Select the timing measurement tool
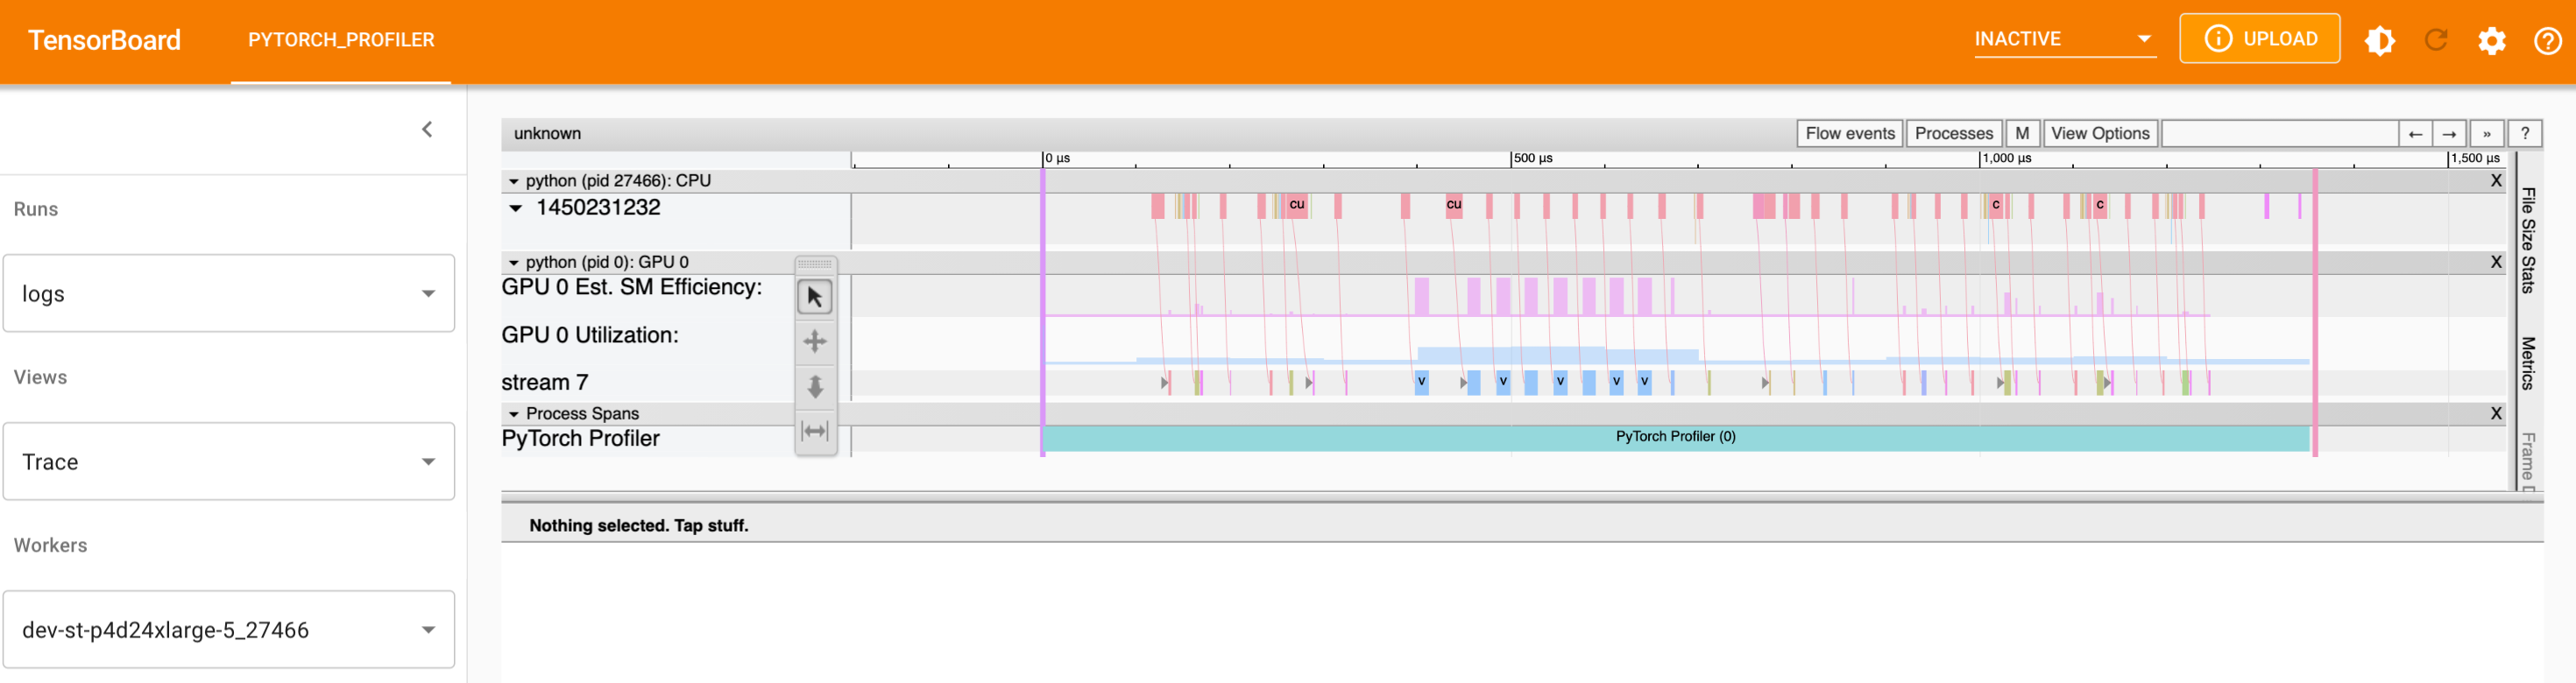Viewport: 2576px width, 683px height. (x=815, y=431)
